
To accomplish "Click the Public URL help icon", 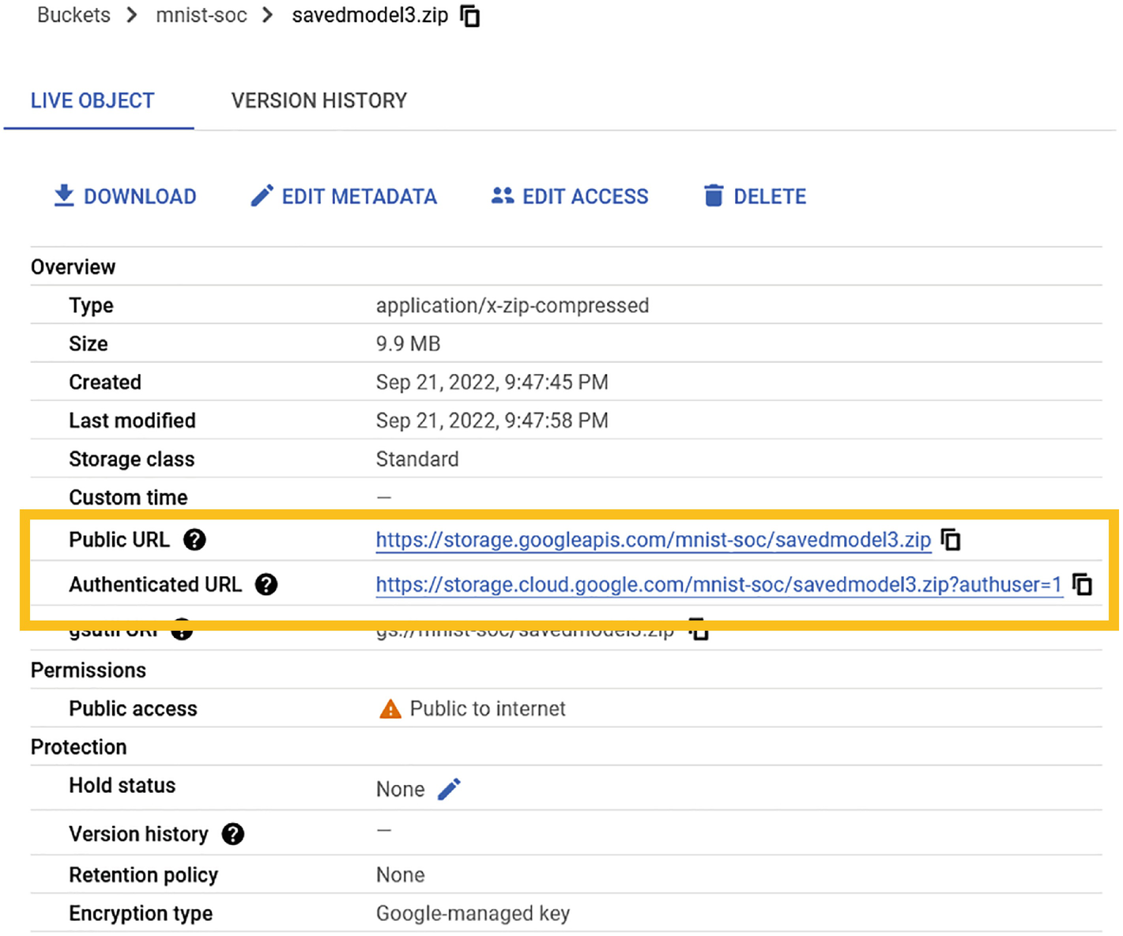I will (194, 540).
